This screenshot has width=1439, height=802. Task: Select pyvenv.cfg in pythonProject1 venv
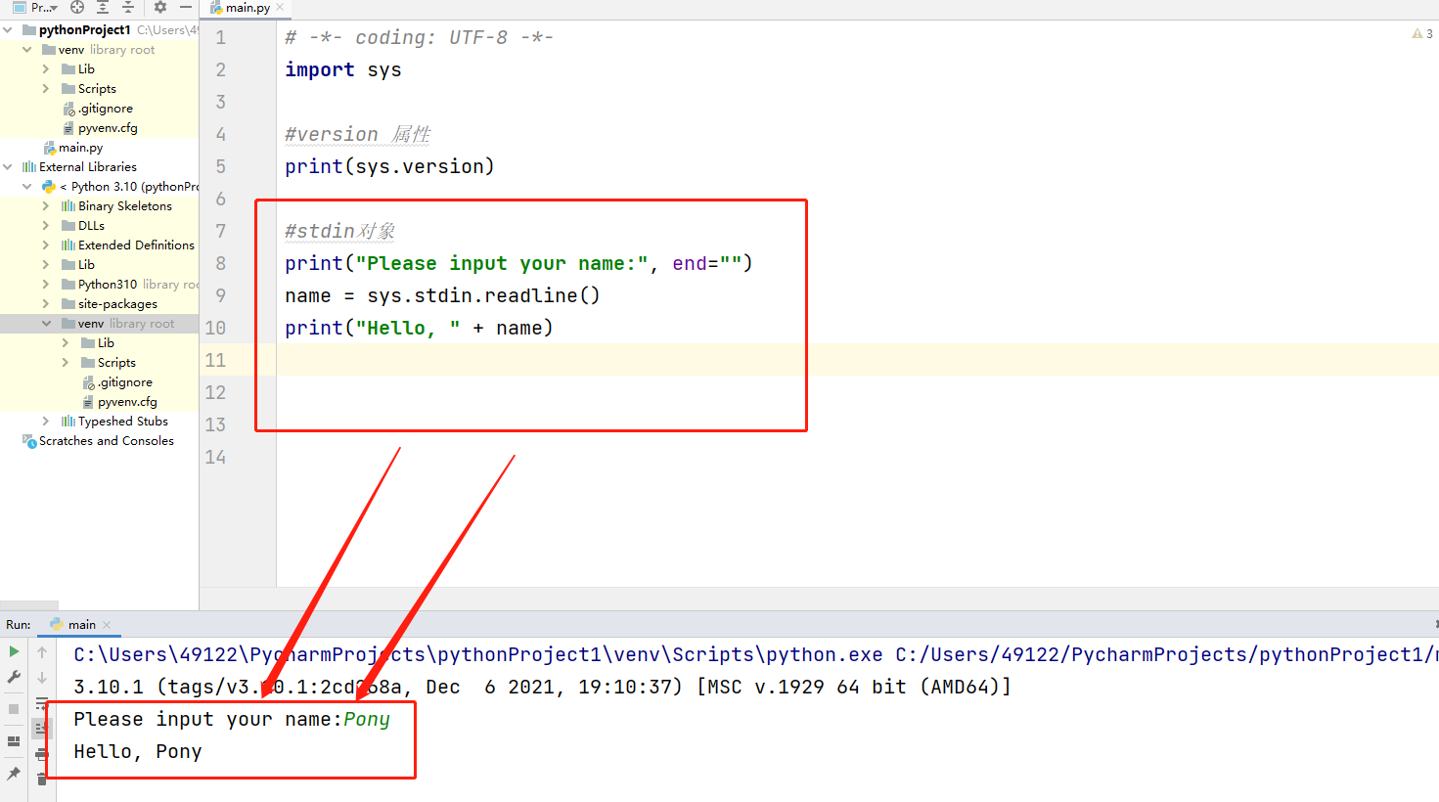[100, 128]
